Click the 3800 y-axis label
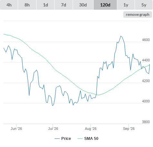 coord(146,122)
